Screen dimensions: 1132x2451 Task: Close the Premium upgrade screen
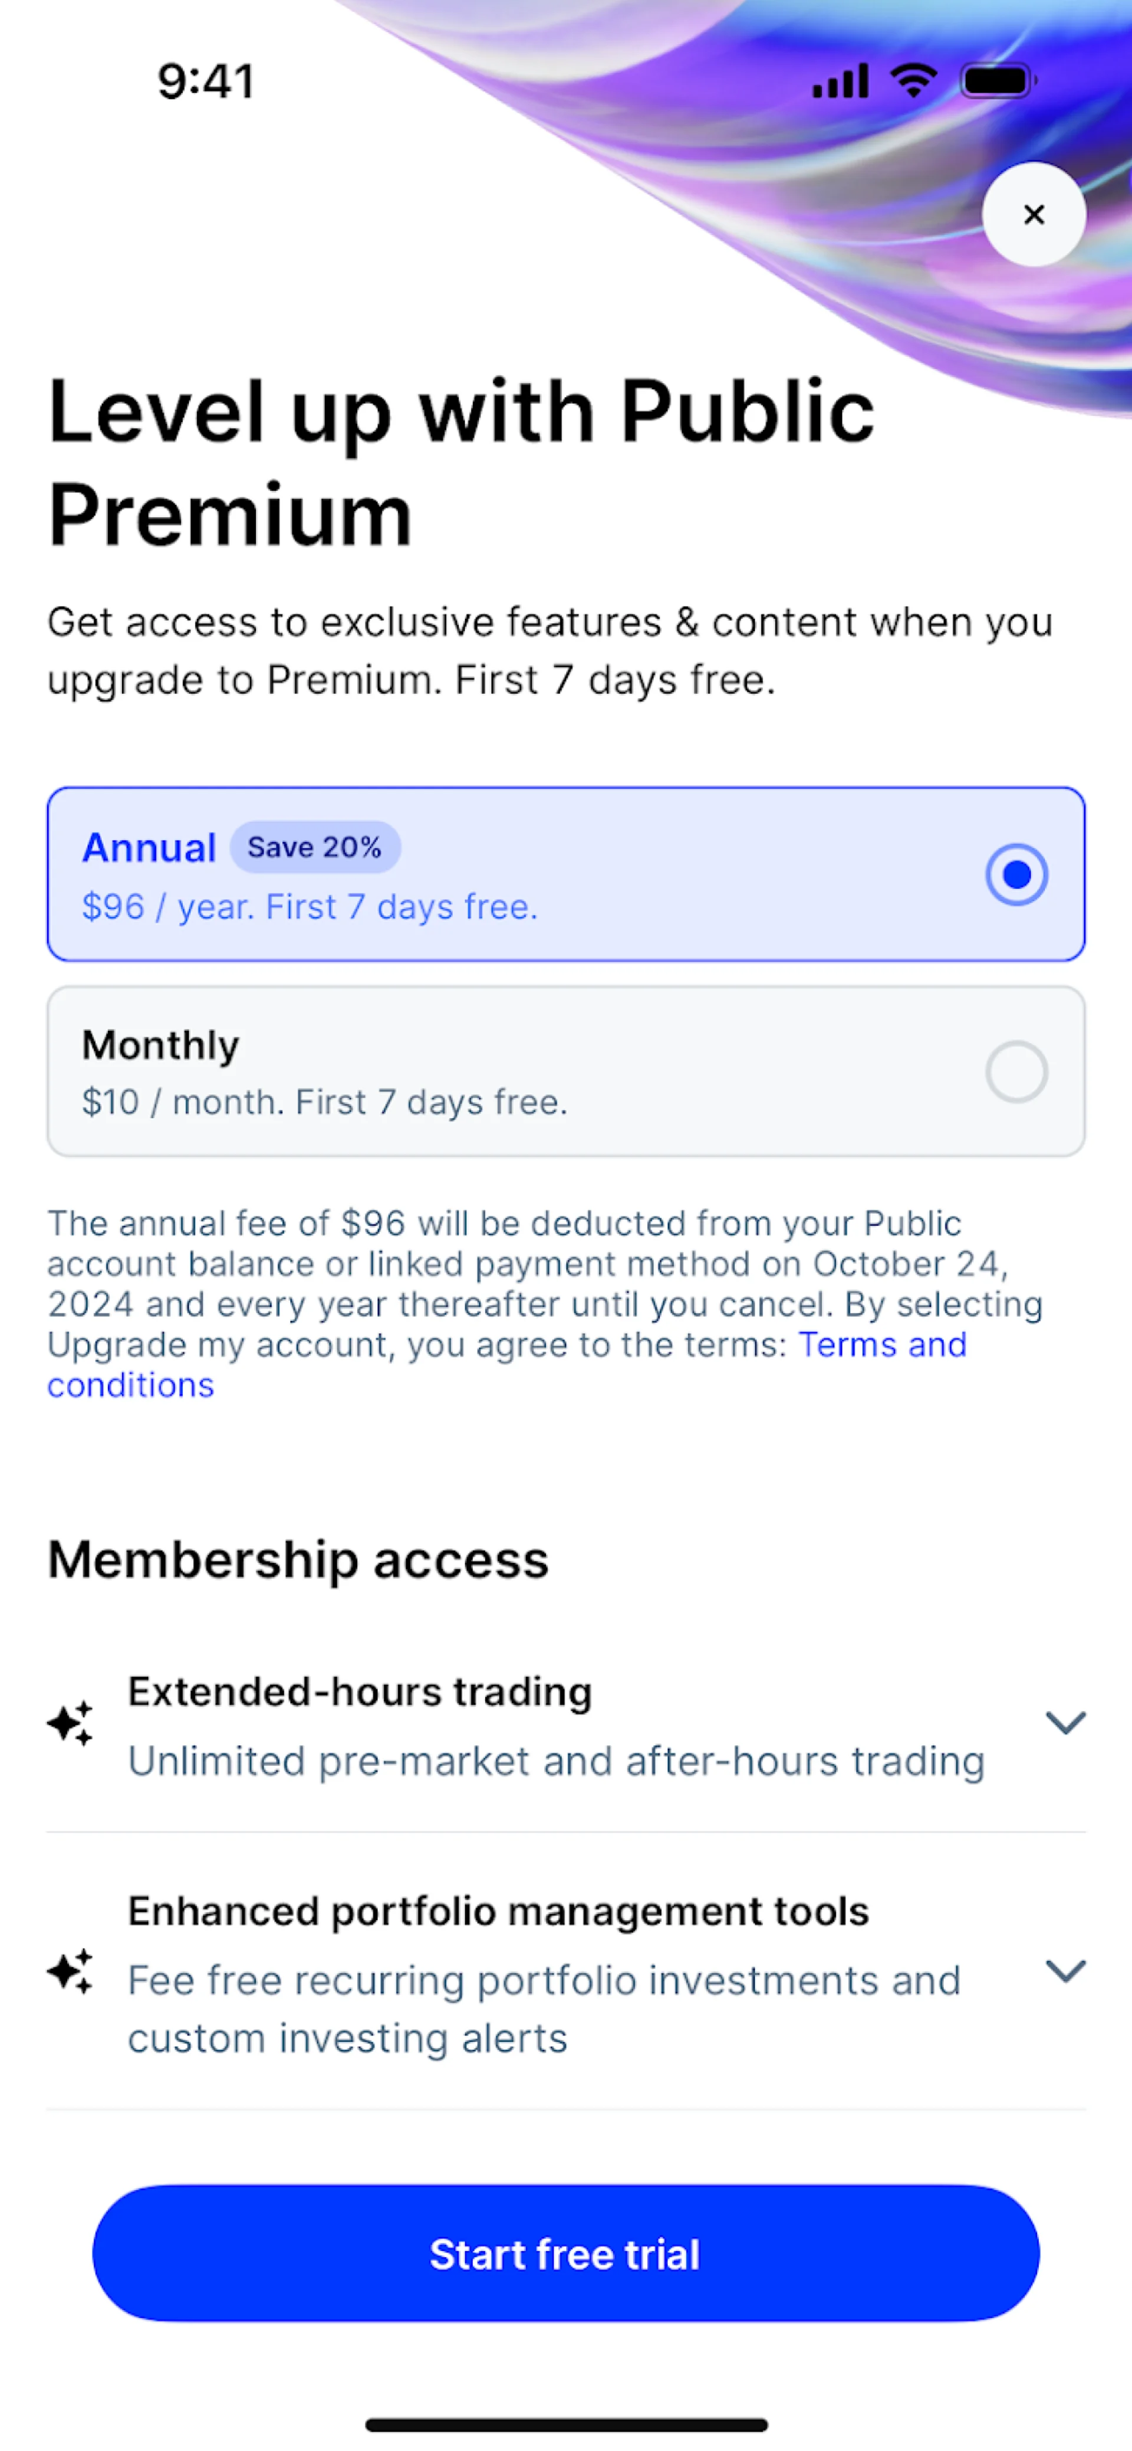(1033, 214)
